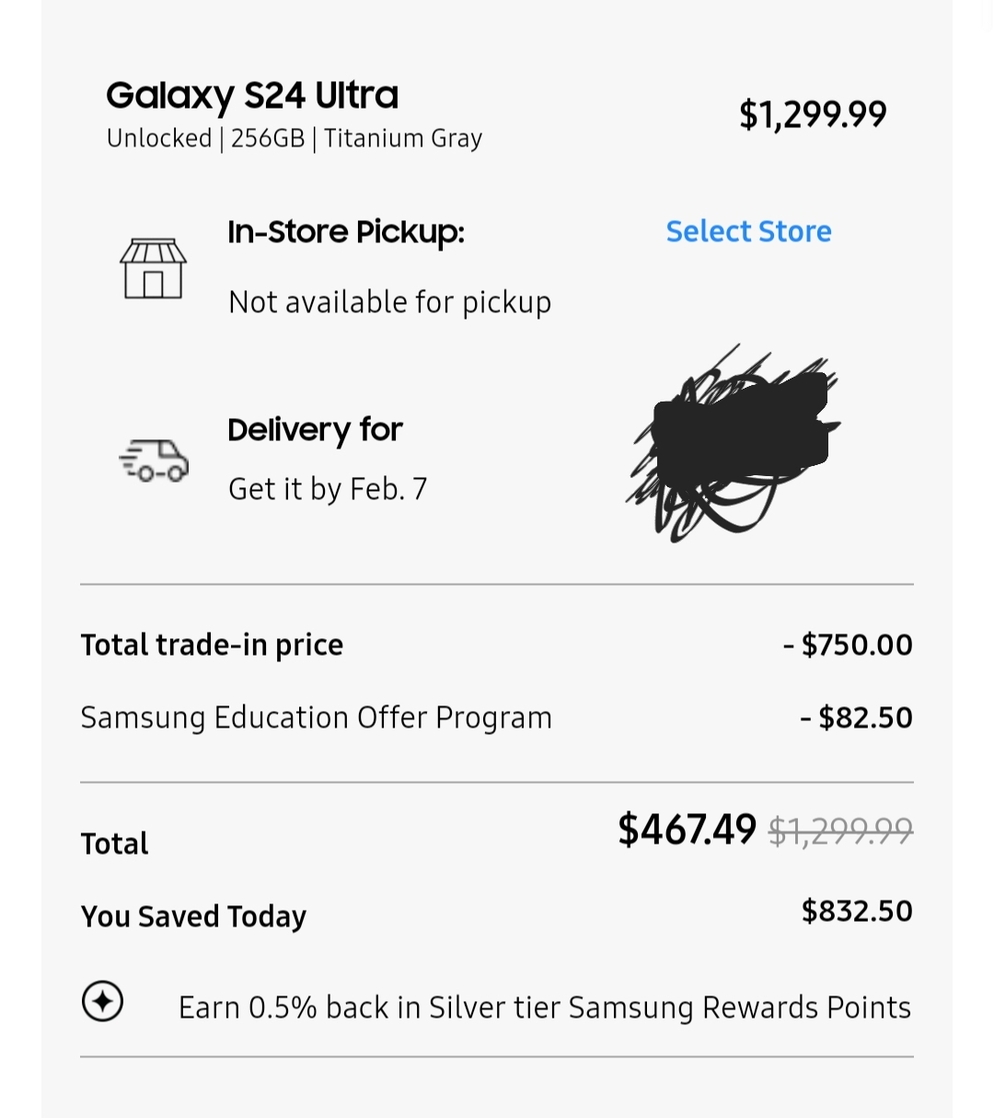The height and width of the screenshot is (1118, 994).
Task: Open the Select Store link
Action: tap(748, 231)
